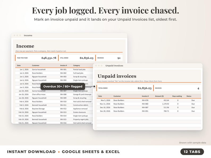Viewport: 211px width, 158px height.
Task: Select the 'Jan 28, 2026' date cell
Action: (x=24, y=98)
